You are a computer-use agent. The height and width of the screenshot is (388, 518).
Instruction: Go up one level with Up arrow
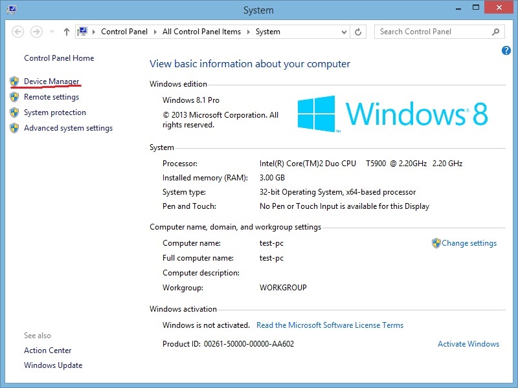click(x=67, y=32)
